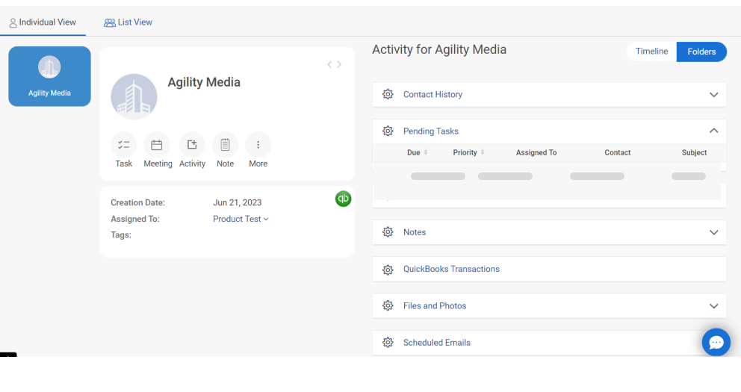741x392 pixels.
Task: Switch to List View tab
Action: 128,22
